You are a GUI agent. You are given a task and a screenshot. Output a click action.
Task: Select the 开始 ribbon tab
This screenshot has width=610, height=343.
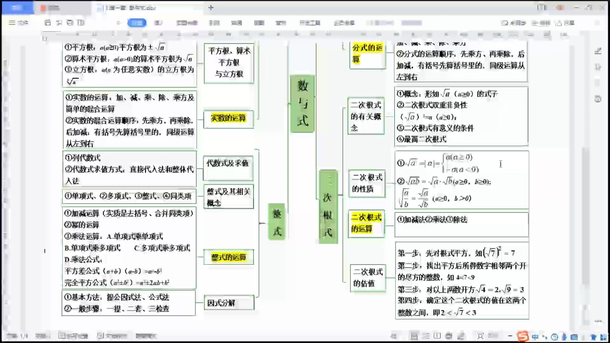(x=137, y=23)
